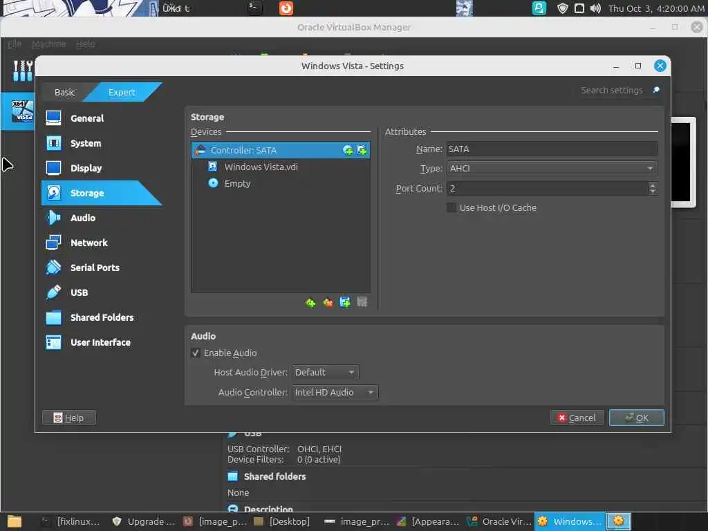Click the Port Count spinner arrows
This screenshot has height=531, width=708.
(x=653, y=188)
